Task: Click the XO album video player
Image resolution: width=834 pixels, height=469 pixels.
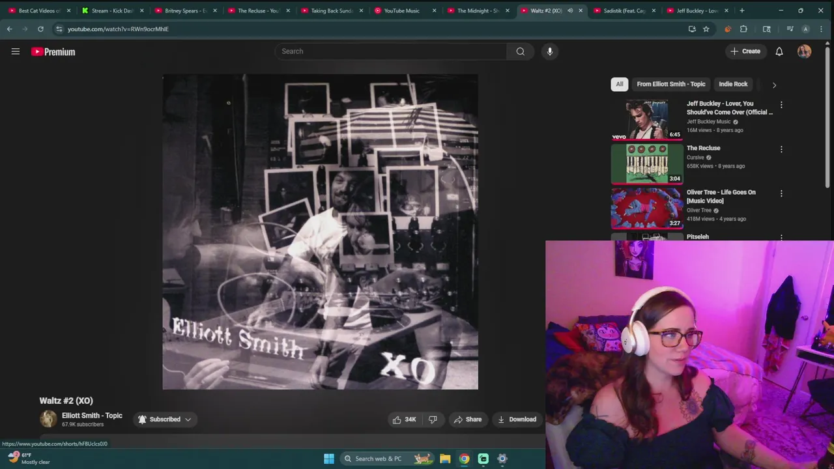Action: tap(320, 231)
